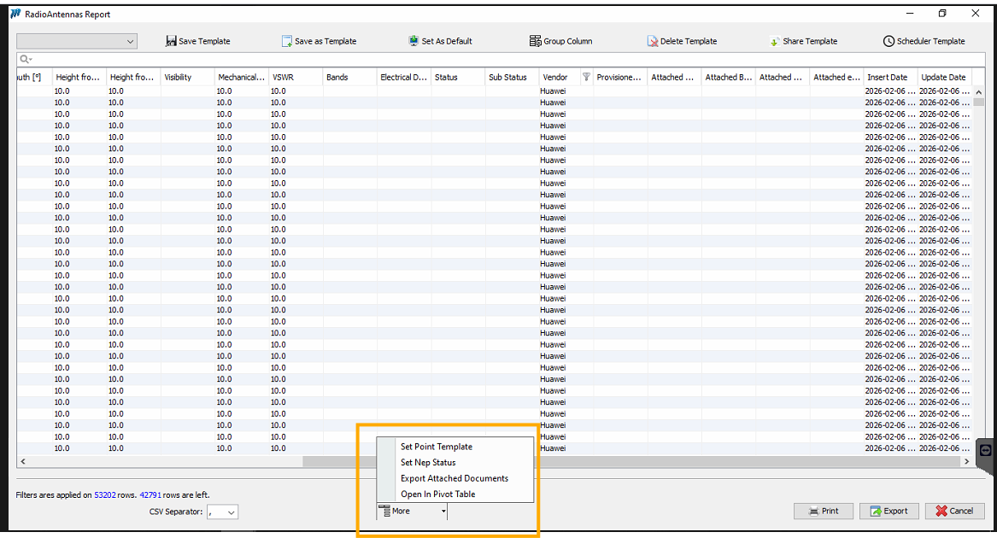Click the Save Template disk icon
This screenshot has width=997, height=538.
click(171, 41)
